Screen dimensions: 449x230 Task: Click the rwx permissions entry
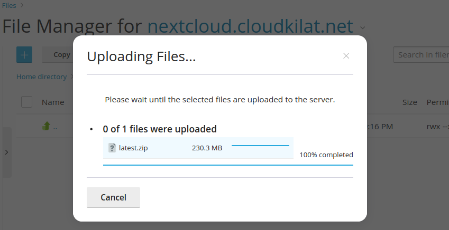pyautogui.click(x=437, y=127)
